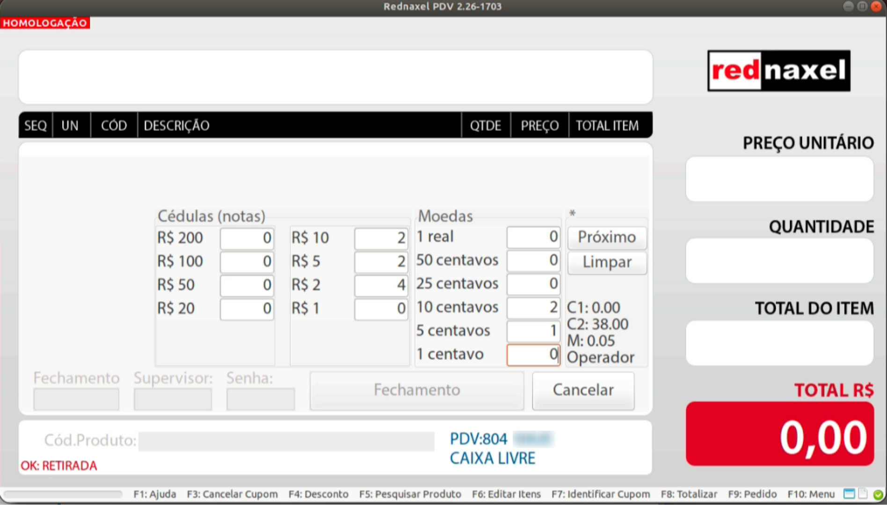Click the top message display panel

335,77
